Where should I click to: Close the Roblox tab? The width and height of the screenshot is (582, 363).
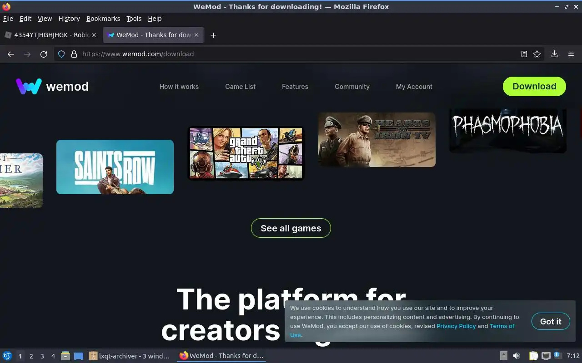[94, 35]
